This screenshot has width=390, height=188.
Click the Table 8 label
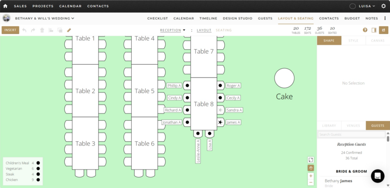point(204,104)
